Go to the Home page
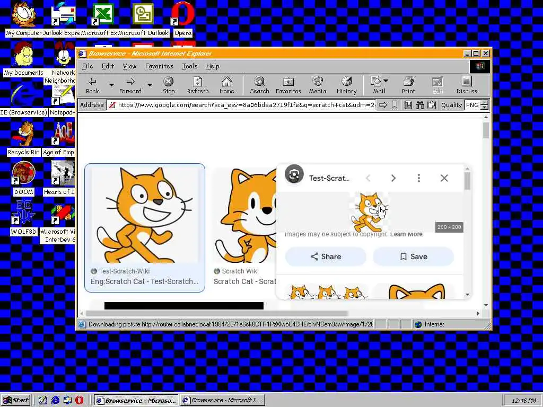The width and height of the screenshot is (543, 407). pyautogui.click(x=226, y=85)
